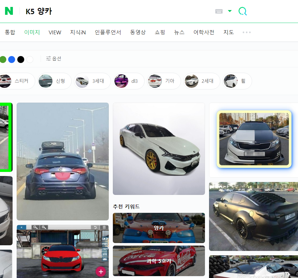Screen dimensions: 298x278
Task: Open the red K5 game screenshot image
Action: (x=63, y=251)
